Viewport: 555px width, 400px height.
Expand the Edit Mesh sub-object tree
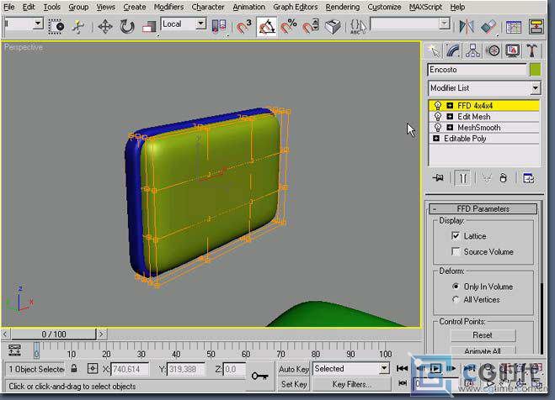click(x=450, y=117)
